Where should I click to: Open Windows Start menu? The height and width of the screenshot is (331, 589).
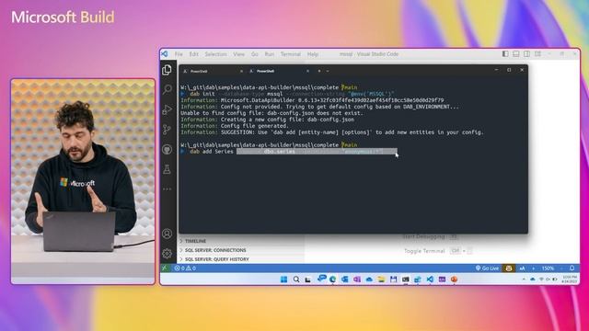coord(284,280)
